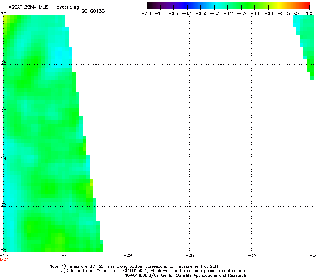Click the '-0.35' color bar label
The image size is (317, 278).
point(201,14)
